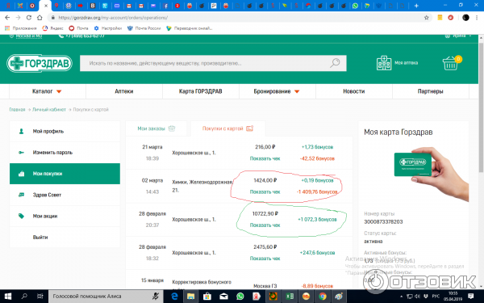Click the РУС language indicator
Image resolution: width=484 pixels, height=303 pixels.
tap(436, 297)
